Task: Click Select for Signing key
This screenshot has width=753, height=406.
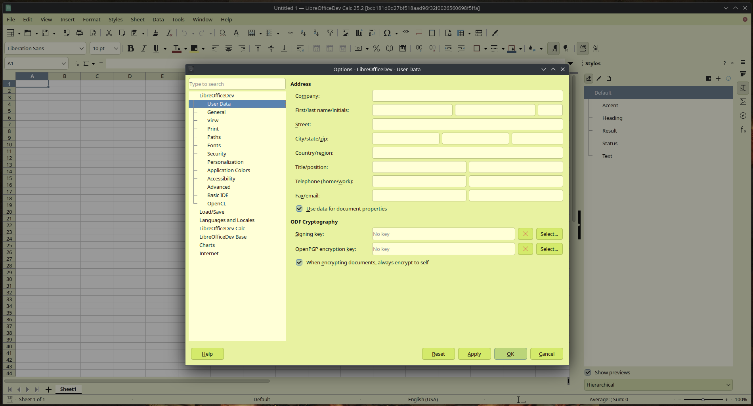Action: [x=549, y=234]
